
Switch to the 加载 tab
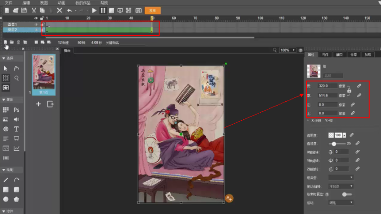[x=368, y=55]
